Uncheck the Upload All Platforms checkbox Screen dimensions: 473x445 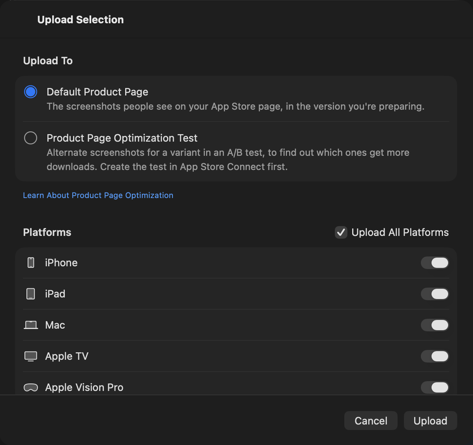[341, 232]
